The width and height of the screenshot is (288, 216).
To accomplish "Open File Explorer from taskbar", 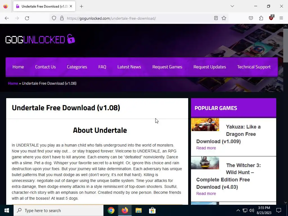I will [138, 210].
